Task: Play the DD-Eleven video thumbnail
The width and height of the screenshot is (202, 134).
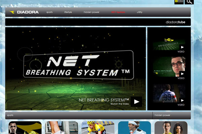Action: [x=182, y=47]
